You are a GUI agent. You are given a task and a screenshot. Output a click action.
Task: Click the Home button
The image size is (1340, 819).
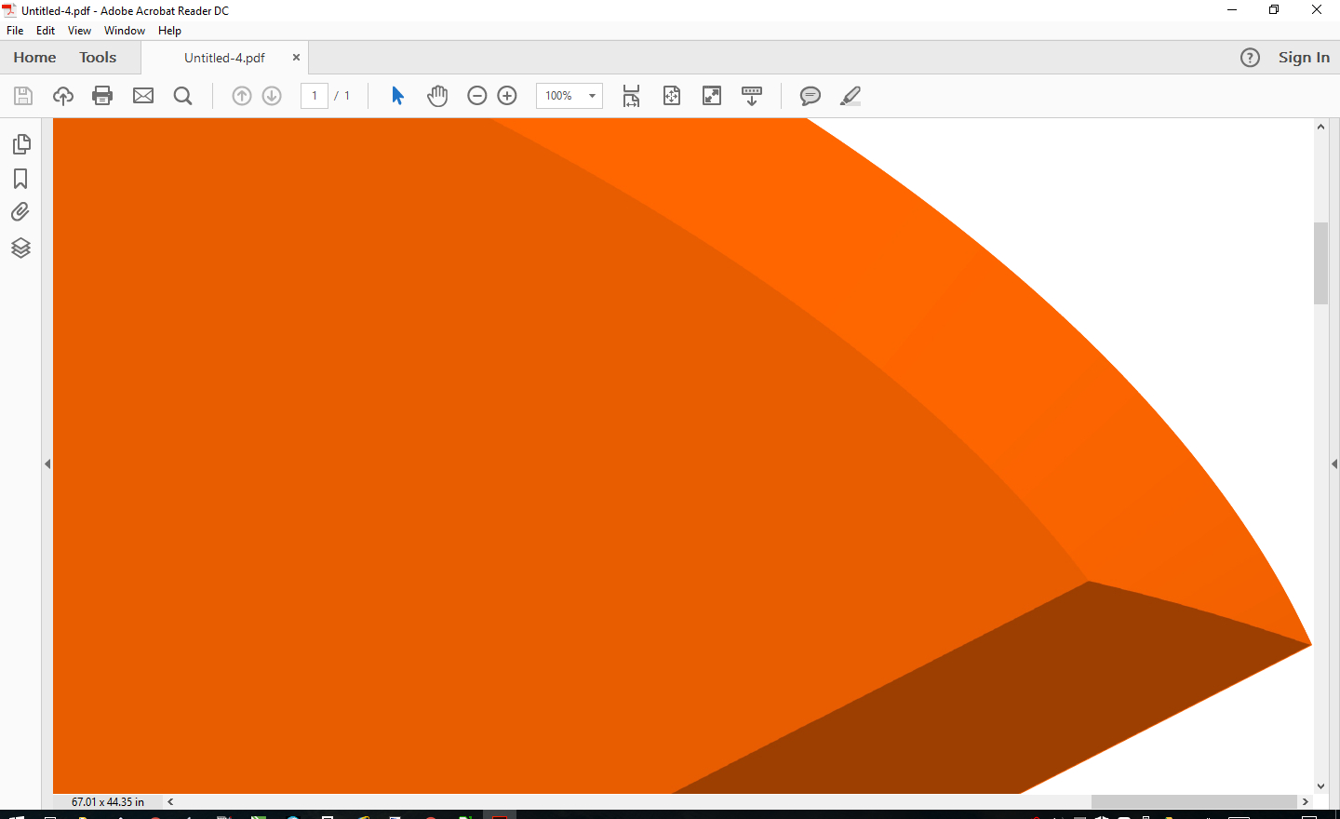click(x=34, y=58)
